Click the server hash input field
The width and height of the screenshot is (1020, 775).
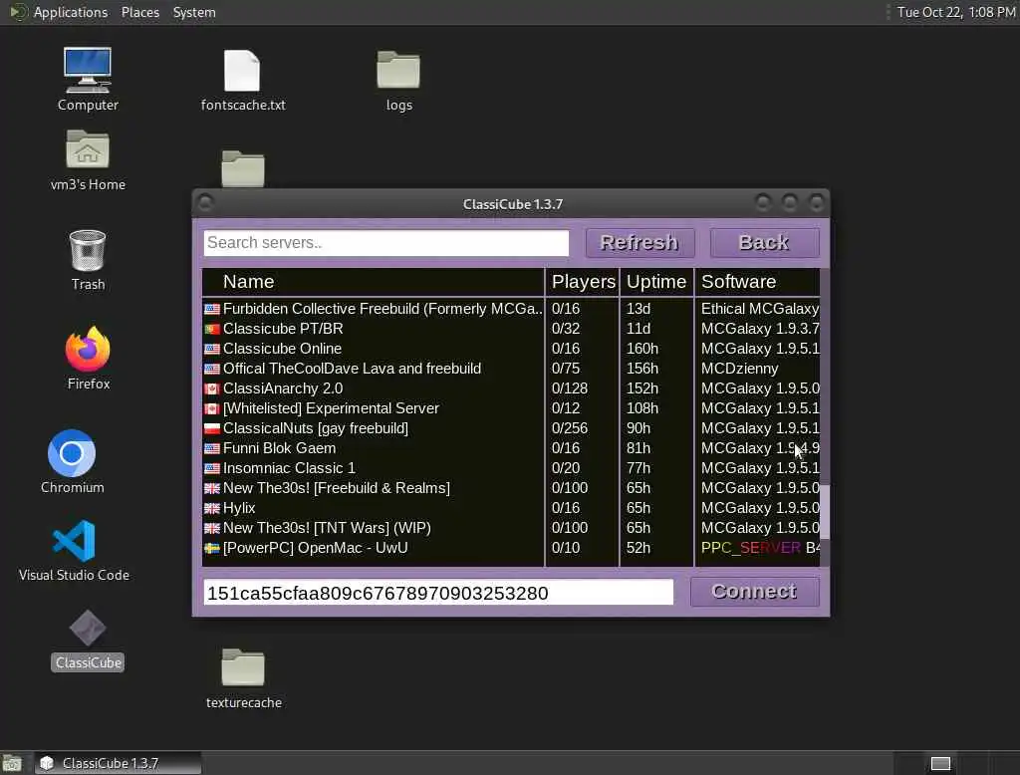(438, 593)
